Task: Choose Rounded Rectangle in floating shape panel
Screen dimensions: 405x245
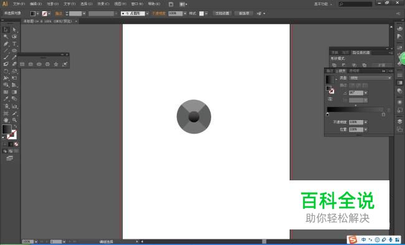Action: coord(31,64)
